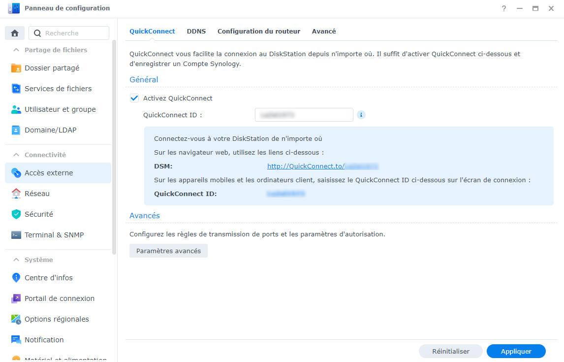
Task: Collapse the Système section
Action: pos(16,260)
